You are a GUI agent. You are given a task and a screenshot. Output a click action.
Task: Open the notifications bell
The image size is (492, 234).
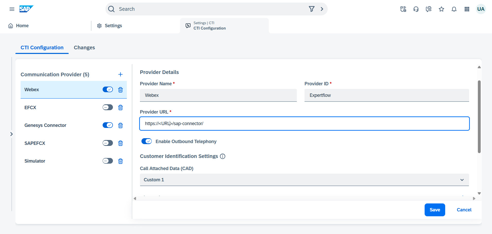coord(454,9)
